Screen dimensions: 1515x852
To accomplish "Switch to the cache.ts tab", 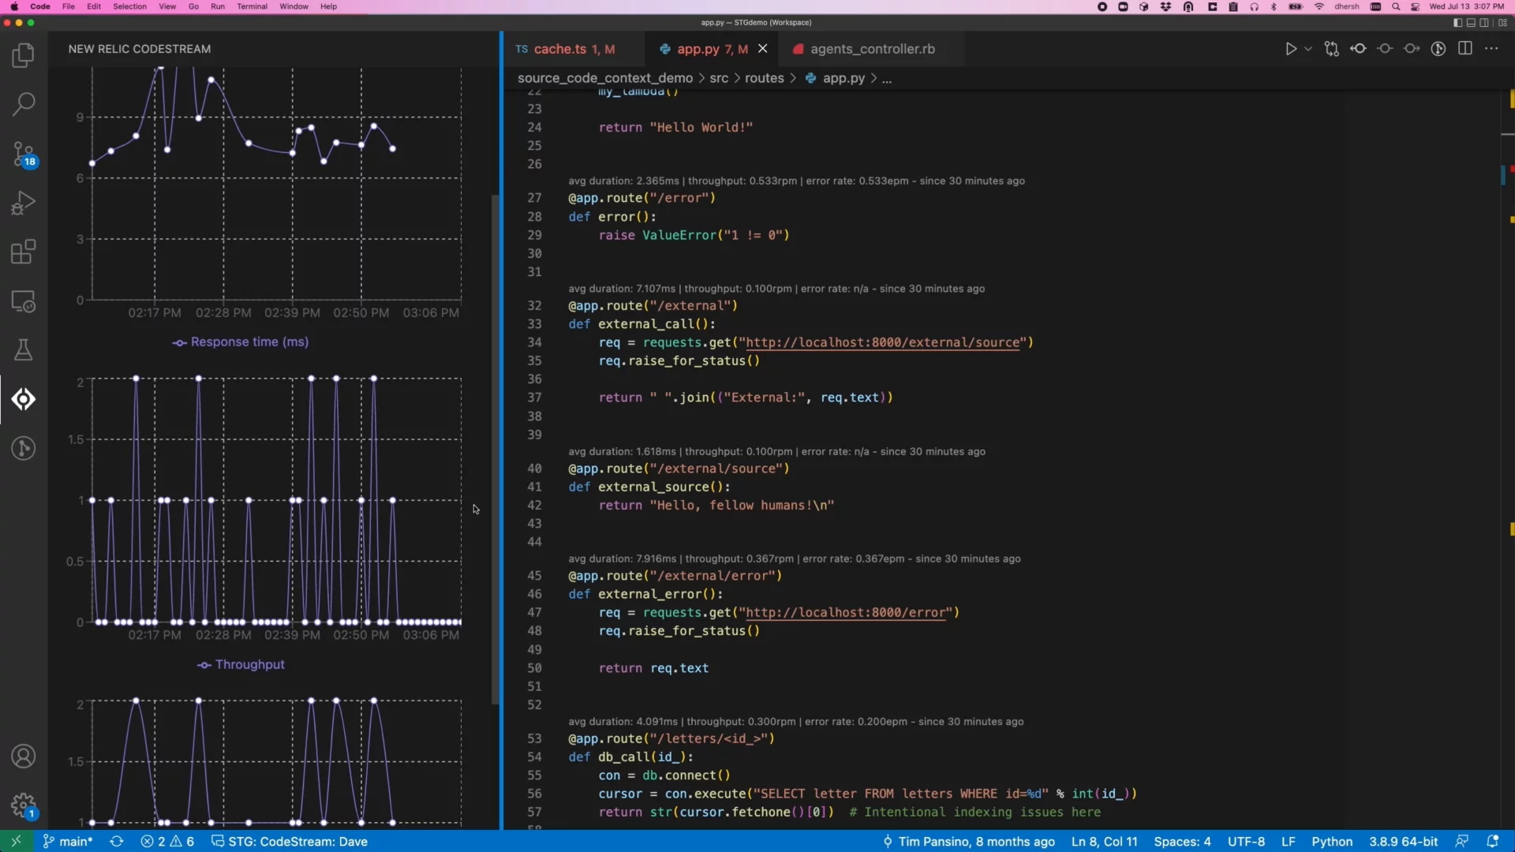I will 560,49.
